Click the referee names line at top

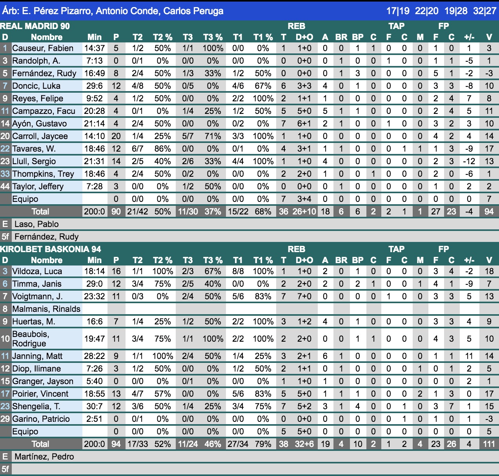pos(113,11)
